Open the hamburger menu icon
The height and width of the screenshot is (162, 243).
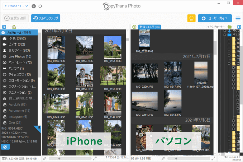(x=238, y=18)
